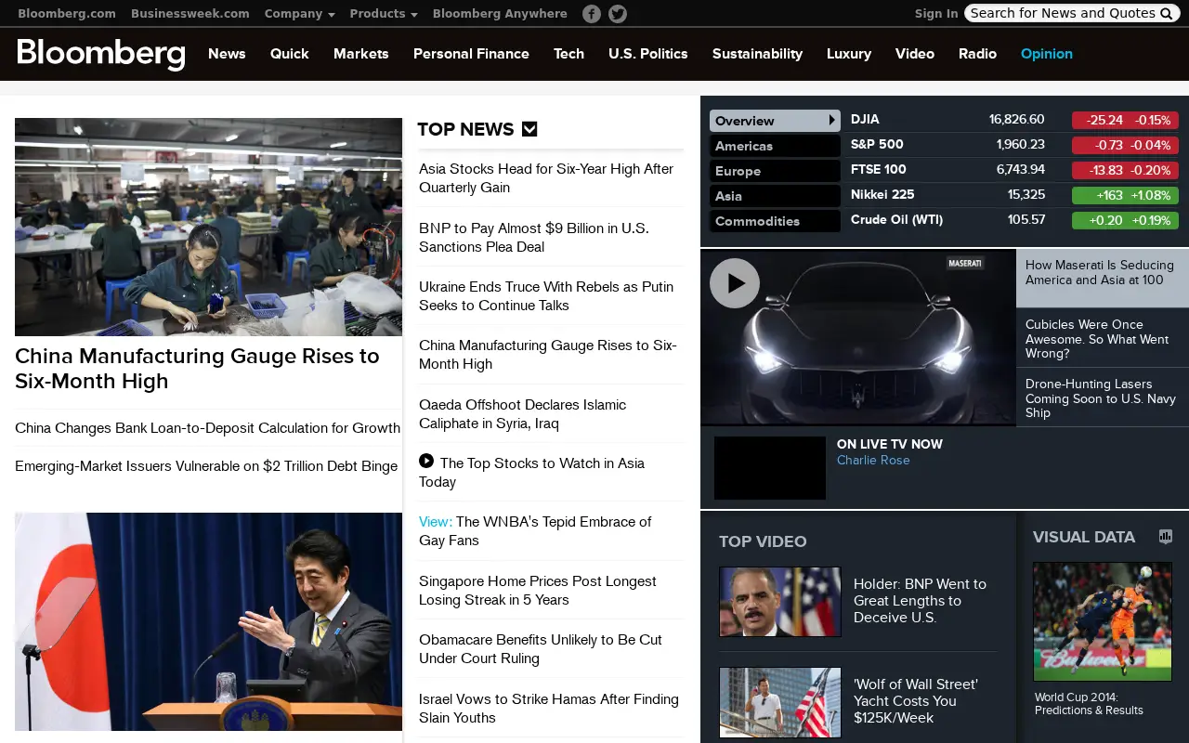Open the Charlie Rose live TV link
Image resolution: width=1189 pixels, height=743 pixels.
(873, 461)
